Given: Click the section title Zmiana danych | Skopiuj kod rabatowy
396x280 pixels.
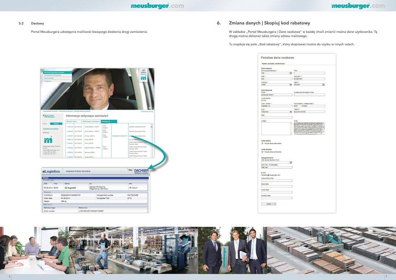Looking at the screenshot, I should [x=269, y=23].
